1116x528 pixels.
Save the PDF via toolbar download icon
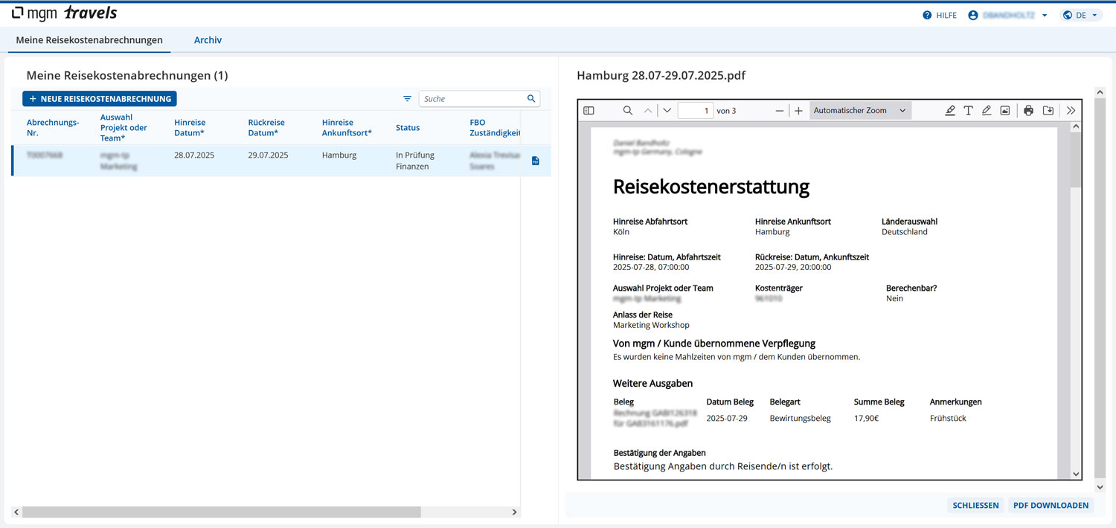(x=1048, y=111)
